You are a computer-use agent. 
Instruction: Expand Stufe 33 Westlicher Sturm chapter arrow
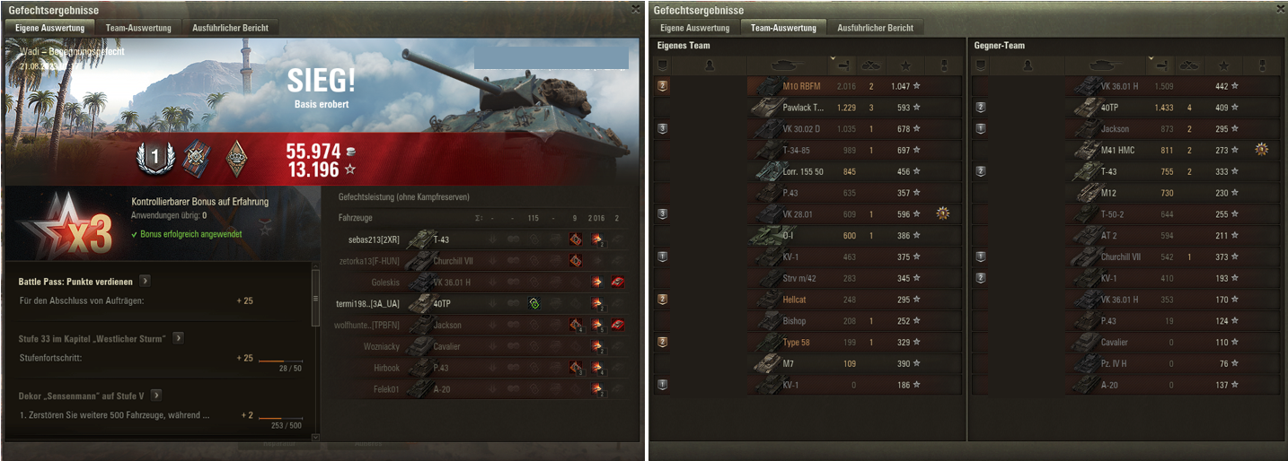179,338
